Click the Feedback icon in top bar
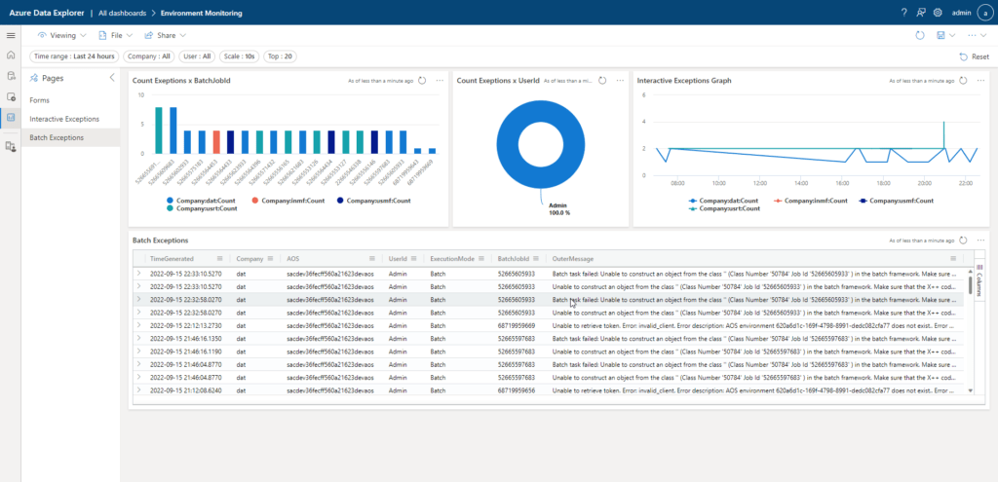 click(x=921, y=13)
